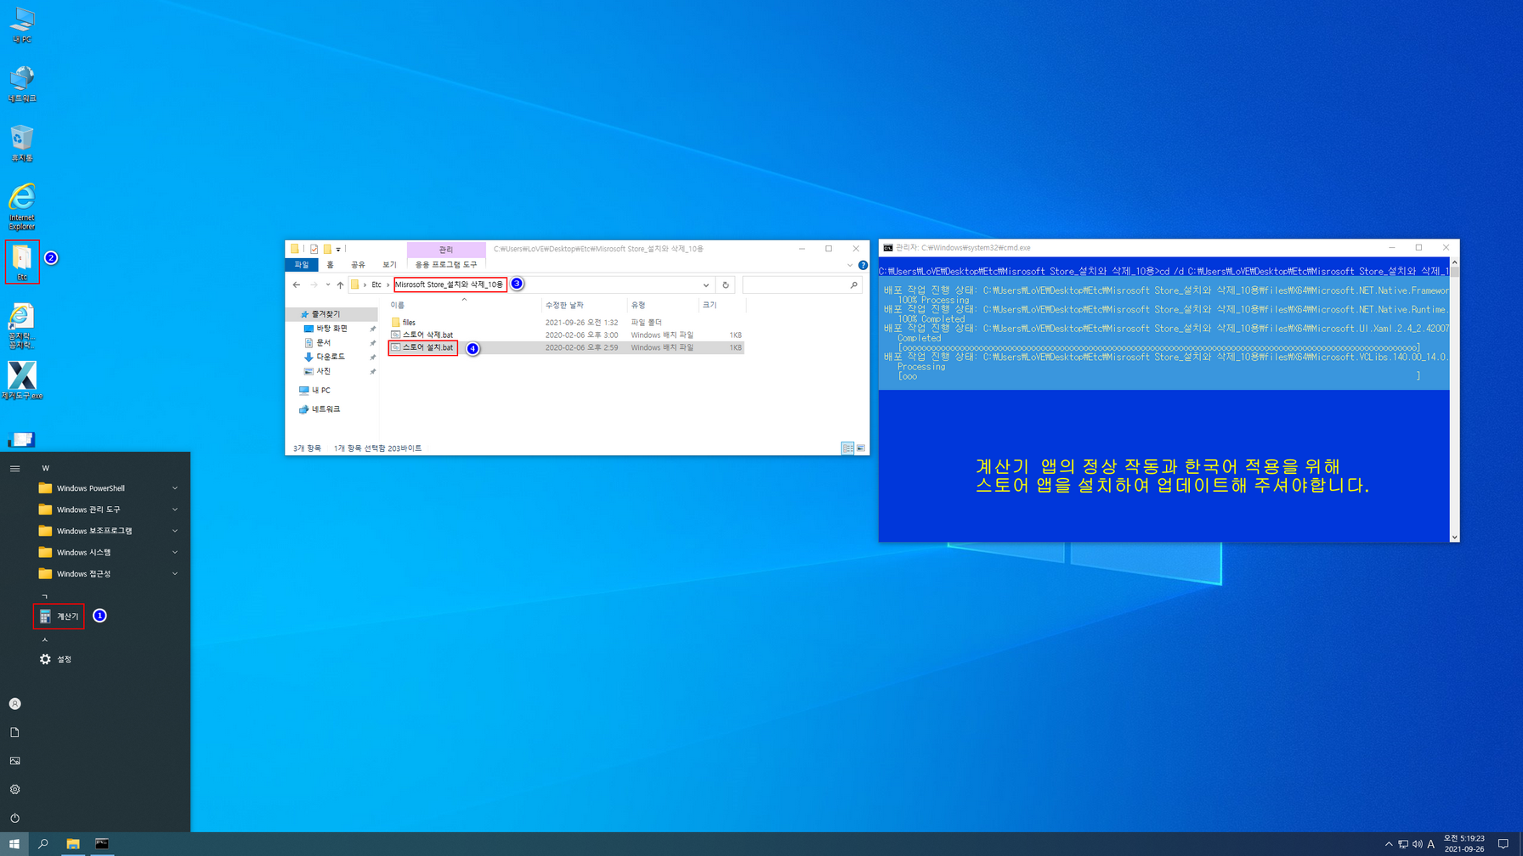Open the 공유 ribbon tab
1523x856 pixels.
358,265
